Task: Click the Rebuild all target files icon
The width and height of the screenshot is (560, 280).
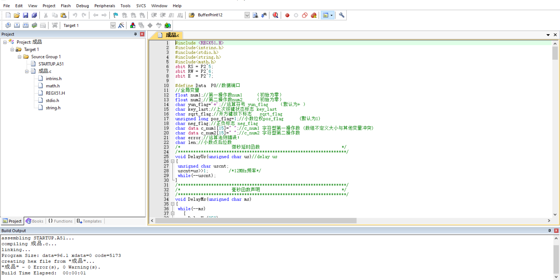Action: pyautogui.click(x=26, y=25)
